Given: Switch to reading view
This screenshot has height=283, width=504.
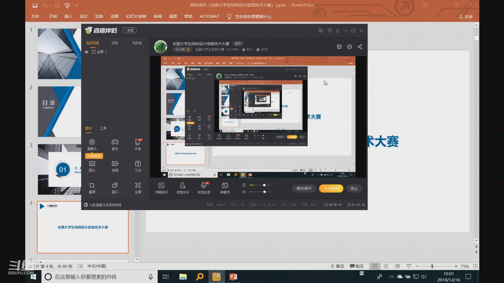Looking at the screenshot, I should [x=398, y=266].
